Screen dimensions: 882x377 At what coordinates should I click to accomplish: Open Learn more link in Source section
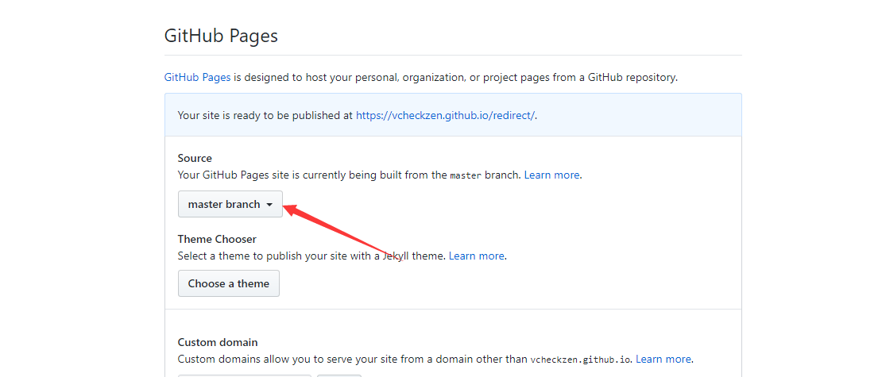coord(551,175)
